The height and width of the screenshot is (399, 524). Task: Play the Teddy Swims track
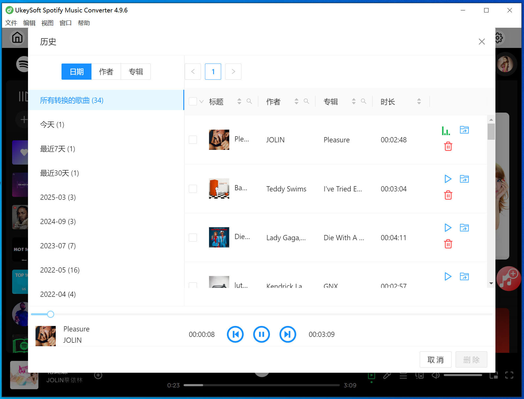(x=448, y=179)
